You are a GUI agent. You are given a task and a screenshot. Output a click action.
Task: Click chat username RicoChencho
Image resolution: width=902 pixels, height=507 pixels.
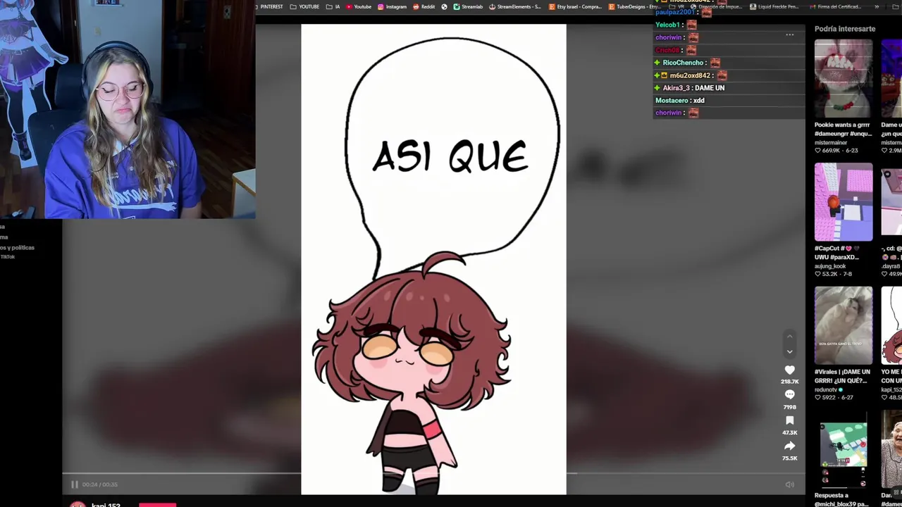(x=683, y=63)
